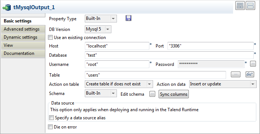
Task: Enable Use an existing connection
Action: pyautogui.click(x=50, y=38)
